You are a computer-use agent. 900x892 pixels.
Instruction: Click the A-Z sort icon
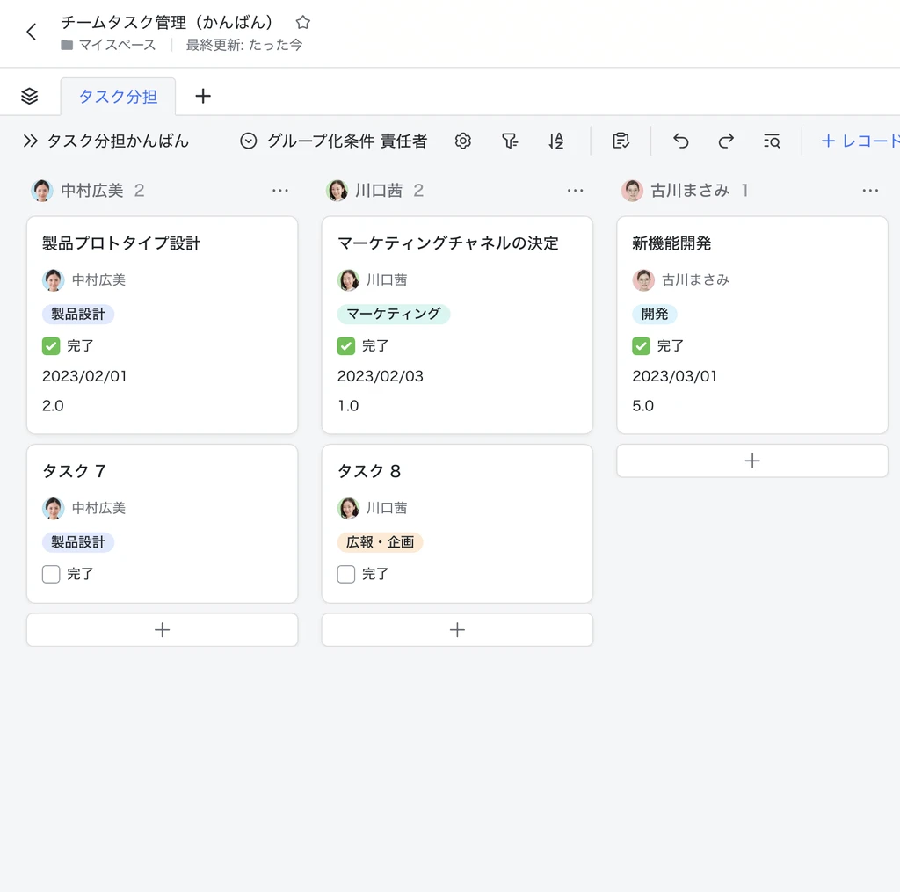click(x=556, y=141)
